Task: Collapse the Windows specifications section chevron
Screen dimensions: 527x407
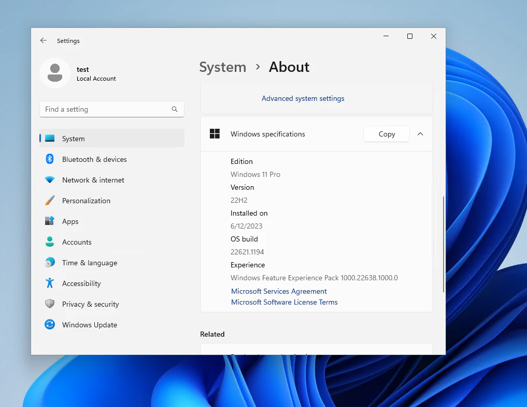Action: click(420, 134)
